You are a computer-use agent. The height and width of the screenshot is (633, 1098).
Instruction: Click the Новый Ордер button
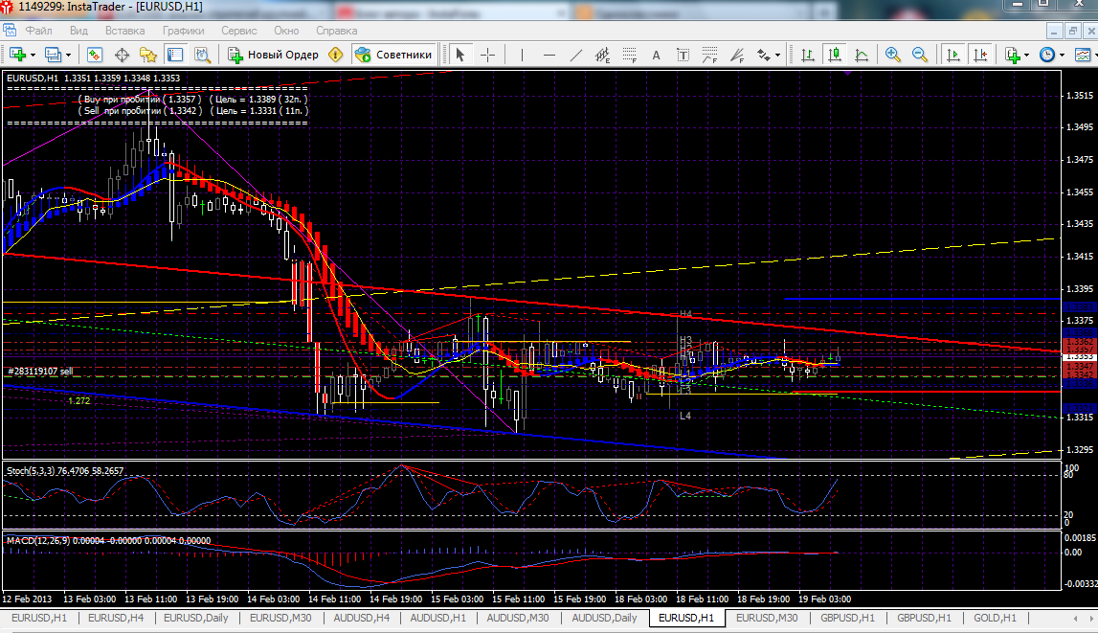pos(273,55)
